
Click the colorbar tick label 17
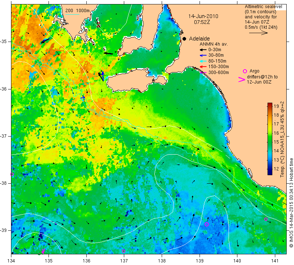click(276, 124)
